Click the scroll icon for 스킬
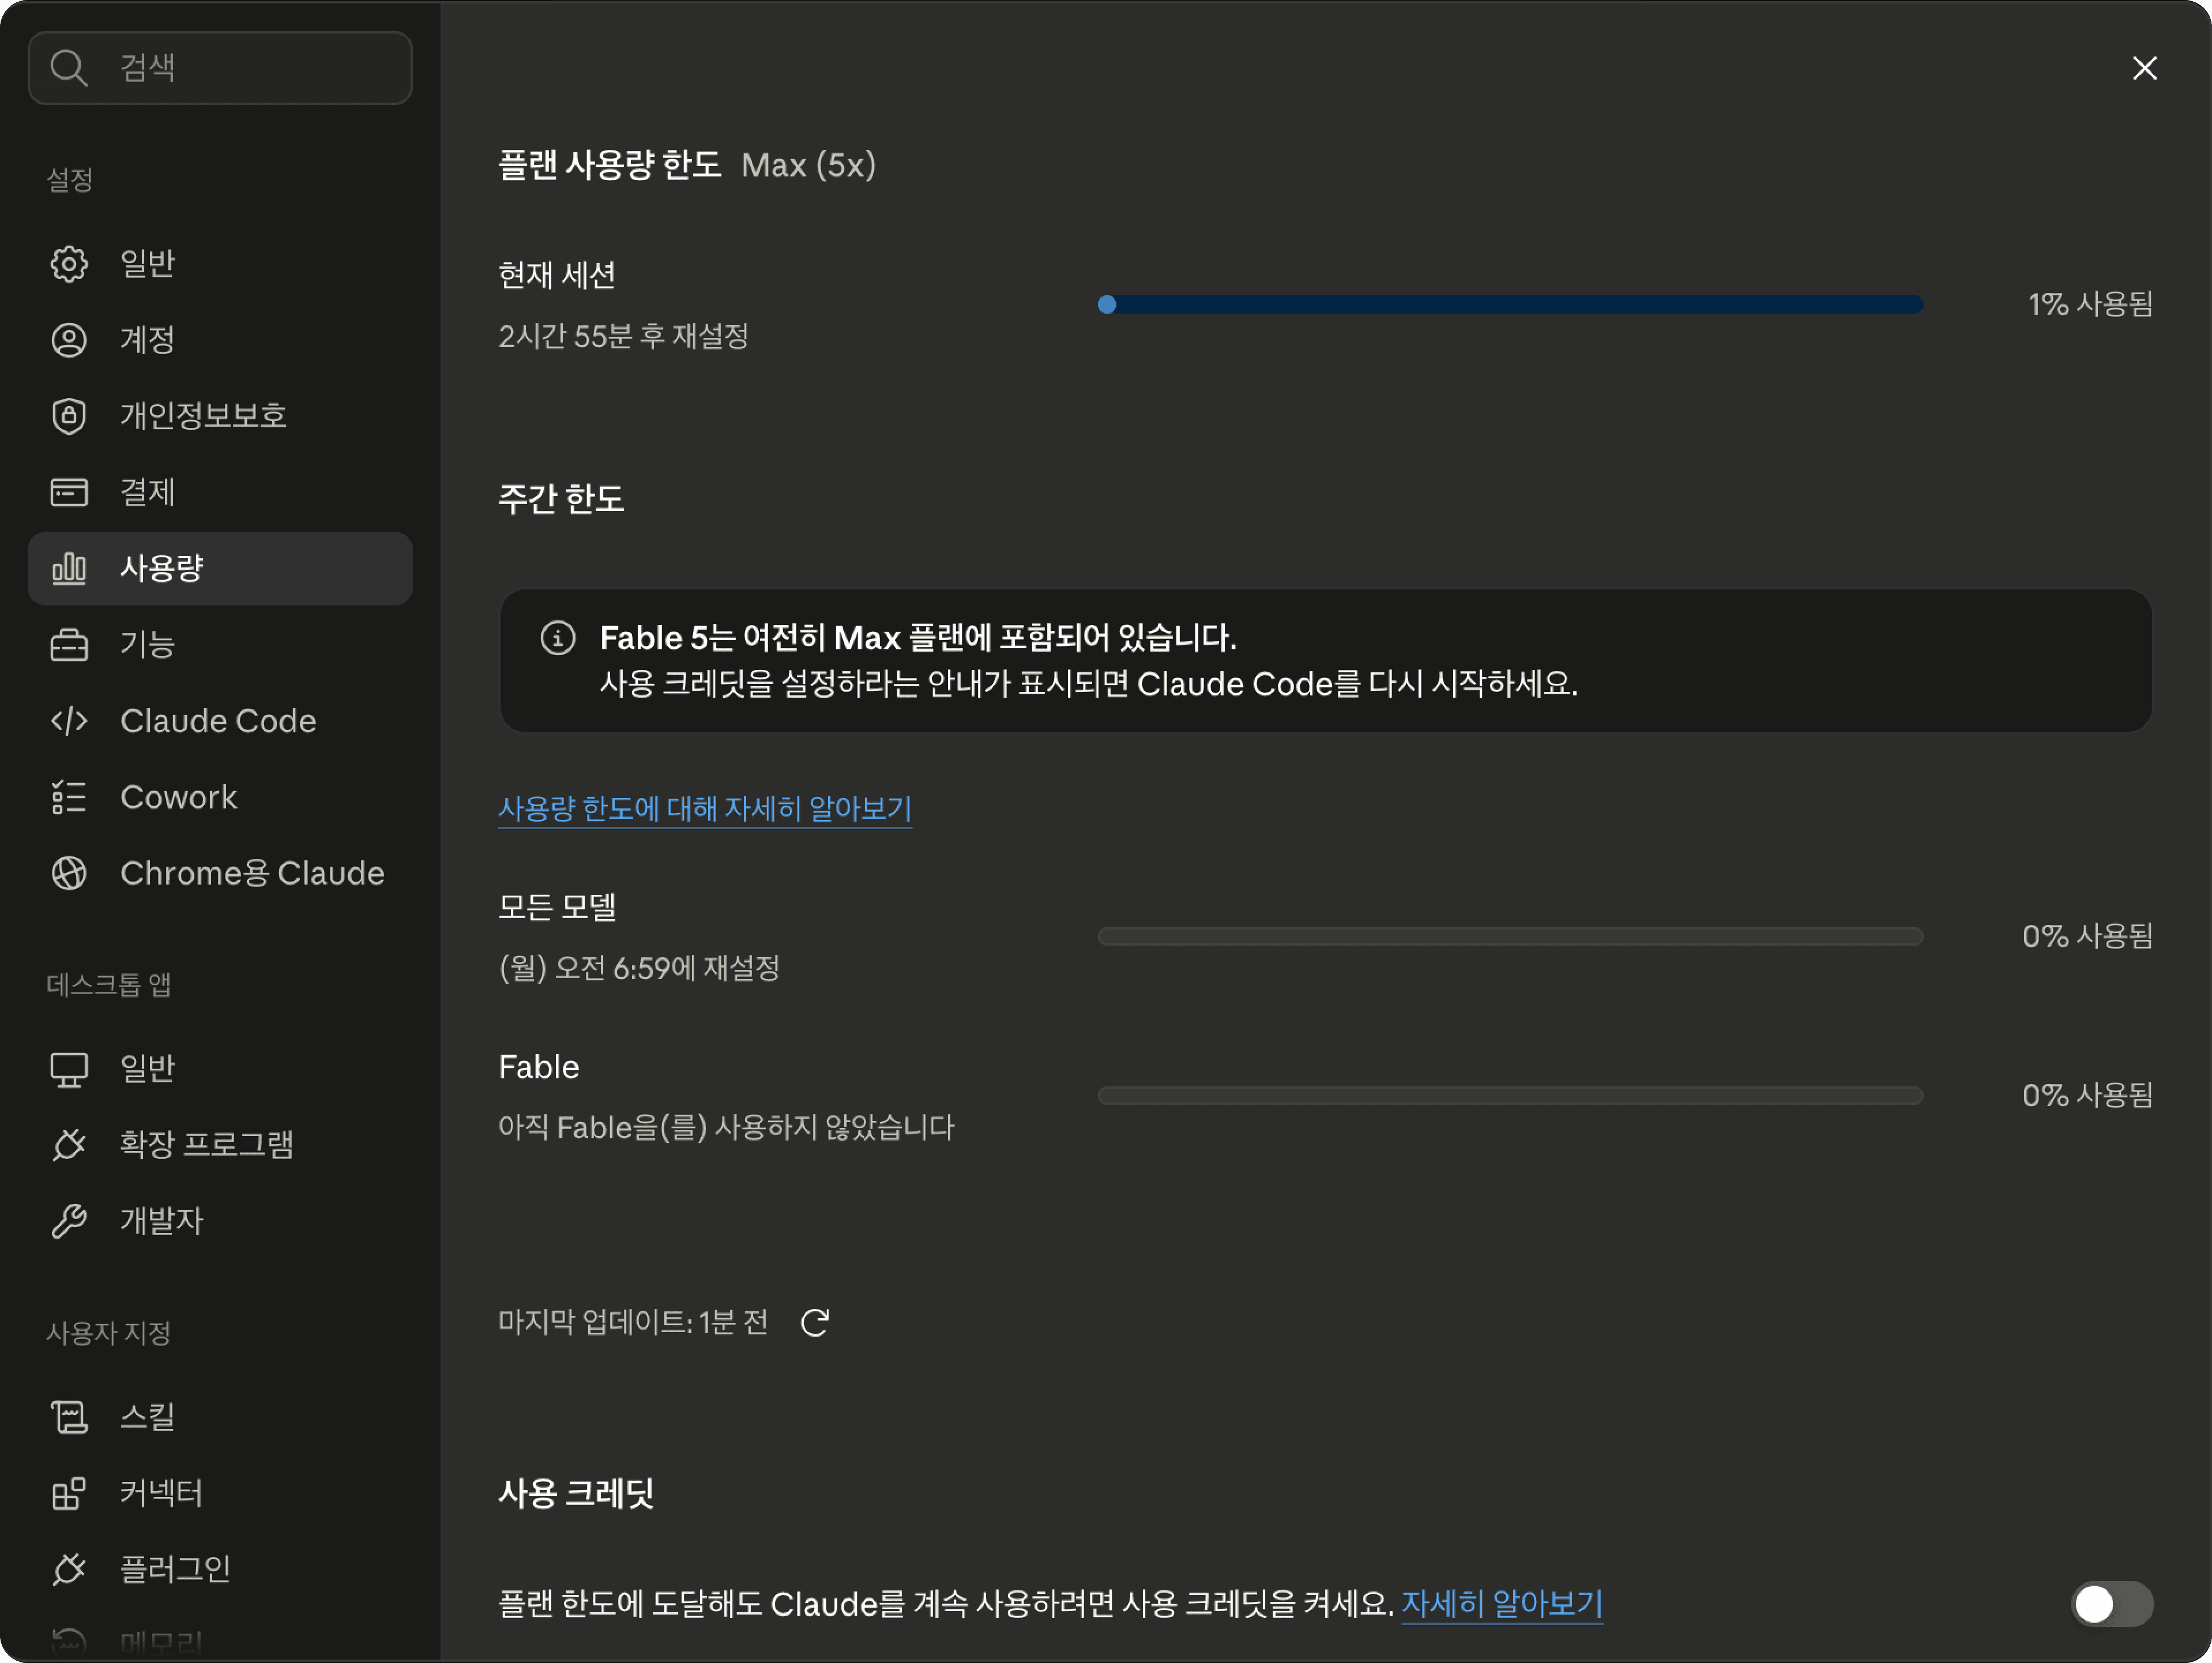Image resolution: width=2212 pixels, height=1663 pixels. pos(69,1417)
